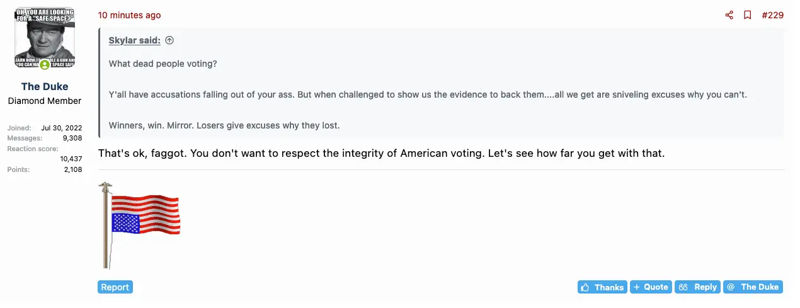The width and height of the screenshot is (800, 308).
Task: Jump to Skylar's original post via arrow icon
Action: [169, 40]
